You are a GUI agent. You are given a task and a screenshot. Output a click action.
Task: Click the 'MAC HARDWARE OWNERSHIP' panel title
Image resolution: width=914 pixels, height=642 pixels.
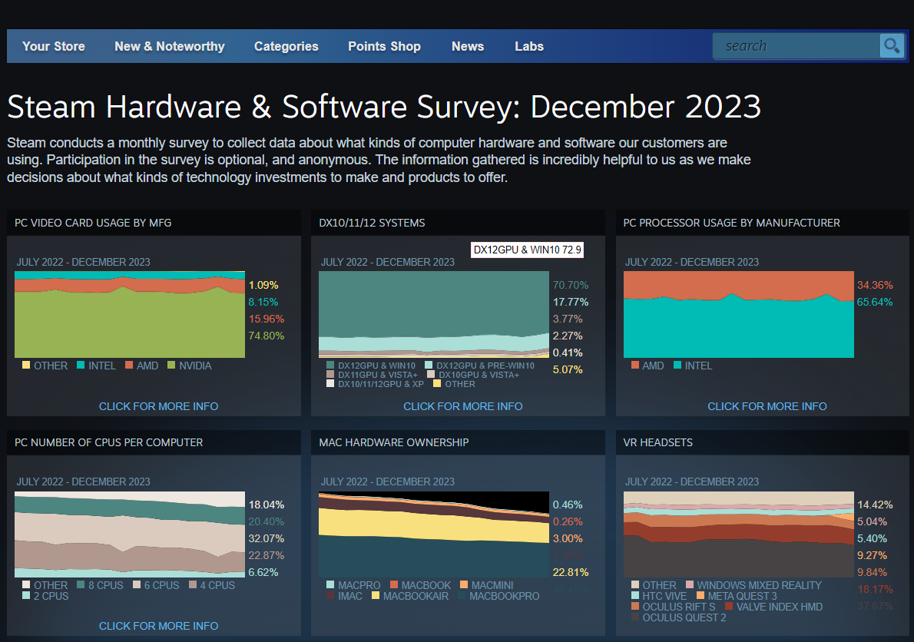pos(393,442)
